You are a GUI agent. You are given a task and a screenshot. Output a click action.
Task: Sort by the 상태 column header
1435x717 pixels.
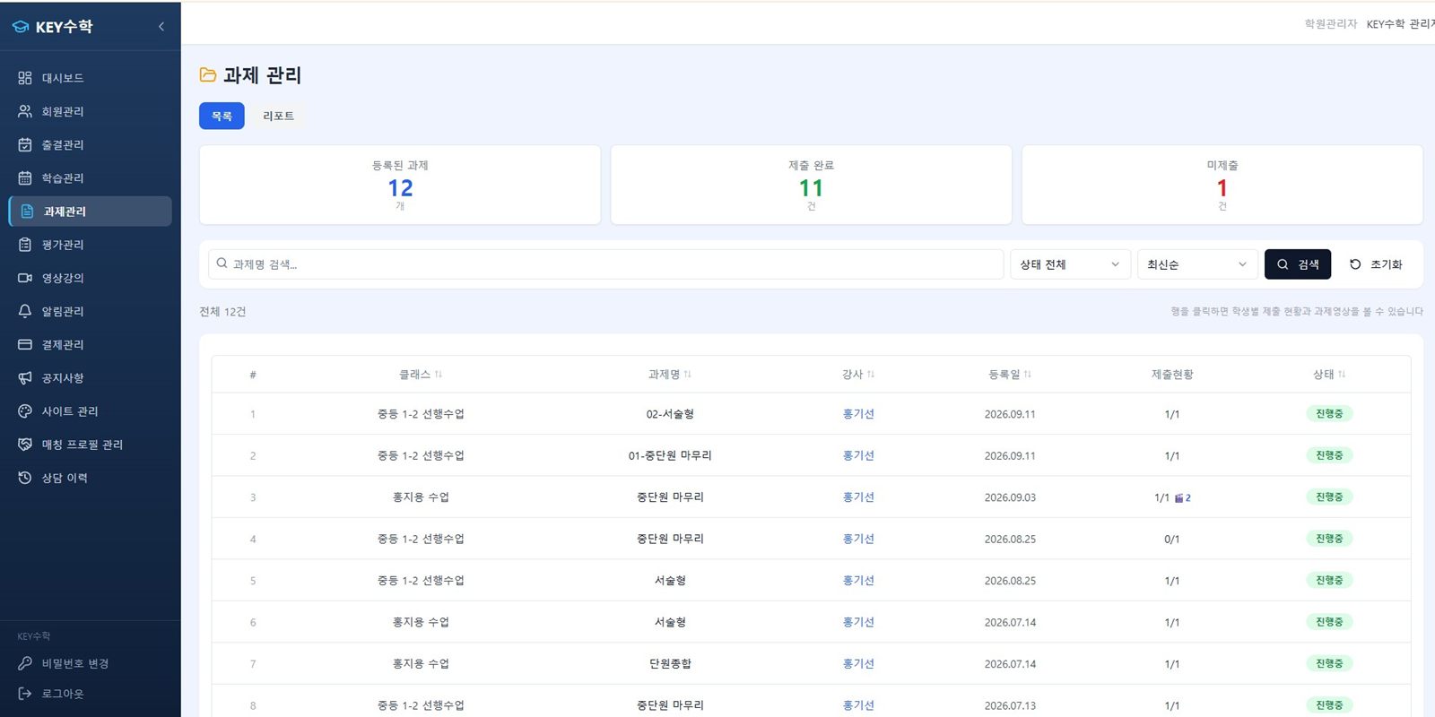tap(1329, 375)
